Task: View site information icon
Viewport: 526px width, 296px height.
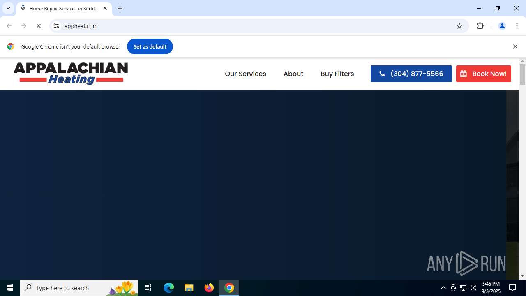Action: (56, 26)
